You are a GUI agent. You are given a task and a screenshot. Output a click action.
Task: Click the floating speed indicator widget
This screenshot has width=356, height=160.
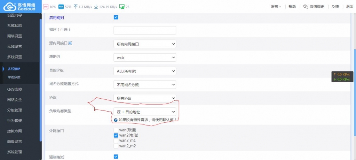[x=342, y=77]
